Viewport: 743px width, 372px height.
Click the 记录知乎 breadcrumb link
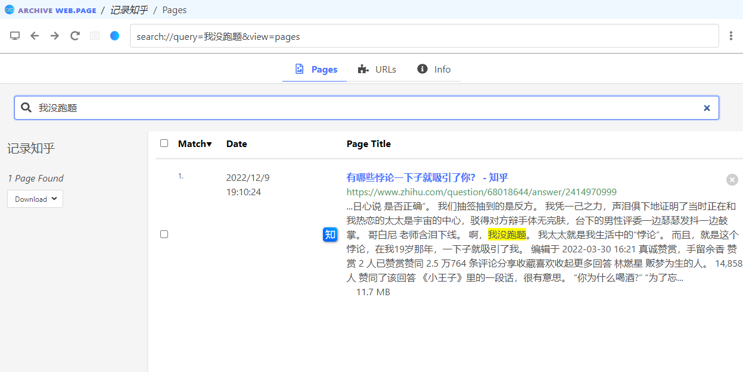click(x=129, y=10)
